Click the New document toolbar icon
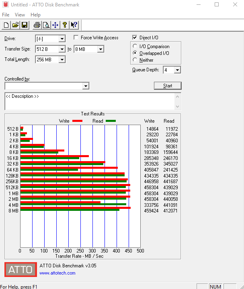The height and width of the screenshot is (289, 244). coord(6,25)
